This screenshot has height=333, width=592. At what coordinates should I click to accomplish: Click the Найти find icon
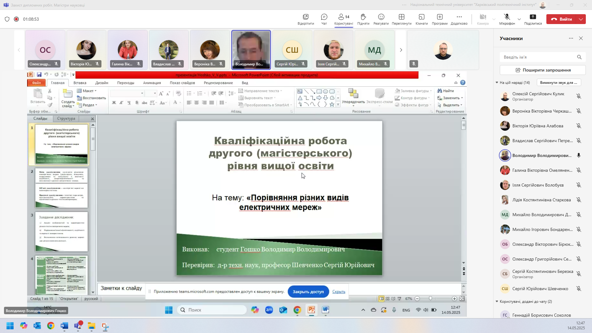coord(446,91)
